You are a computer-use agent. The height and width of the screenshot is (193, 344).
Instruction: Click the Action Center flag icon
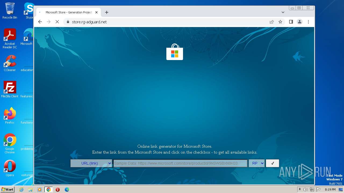[318, 190]
